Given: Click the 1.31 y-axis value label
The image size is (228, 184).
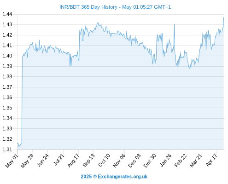Looking at the screenshot, I should coord(7,149).
